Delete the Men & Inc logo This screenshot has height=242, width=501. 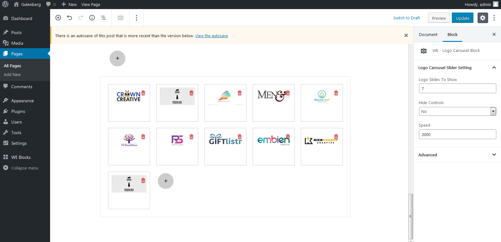point(288,93)
